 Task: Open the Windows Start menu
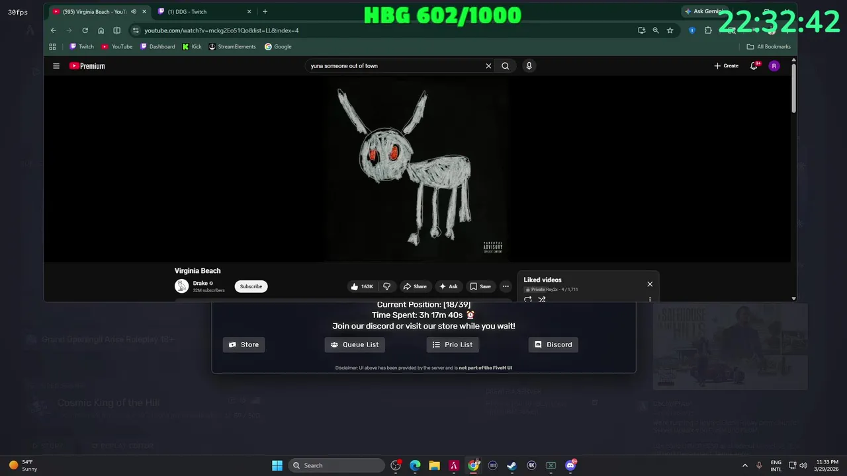click(x=277, y=465)
